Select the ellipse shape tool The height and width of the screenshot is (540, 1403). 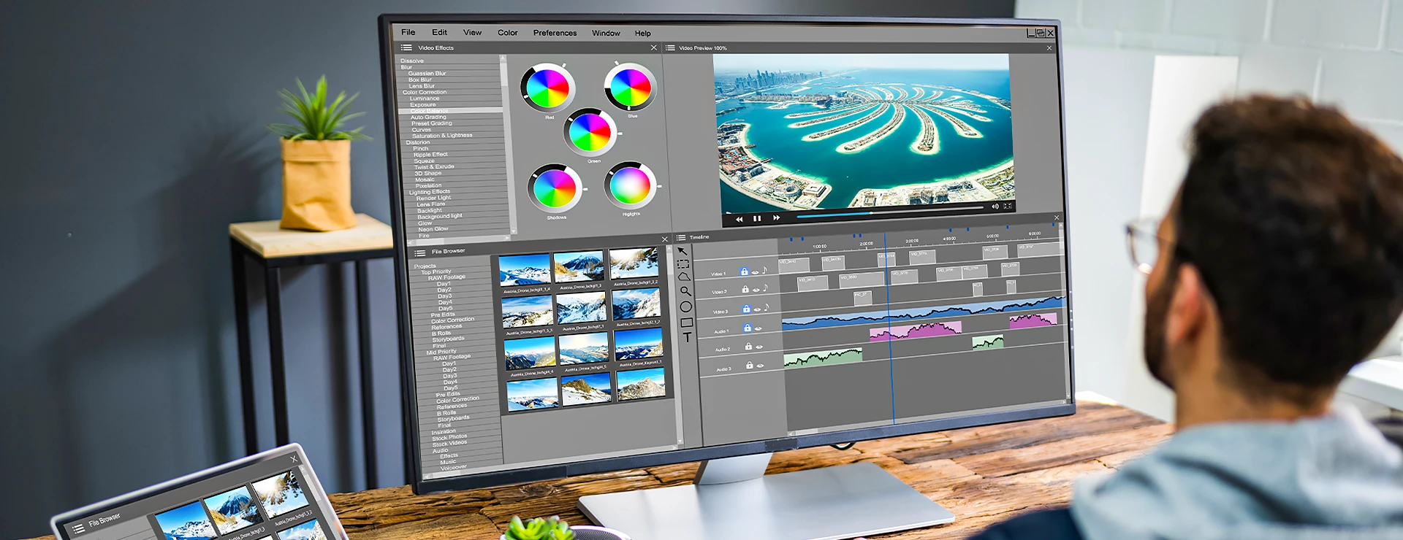click(x=685, y=306)
